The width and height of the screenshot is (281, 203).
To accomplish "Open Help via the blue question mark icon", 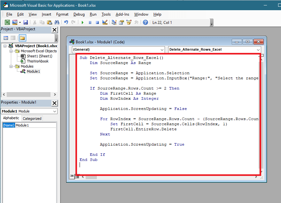I will click(145, 22).
